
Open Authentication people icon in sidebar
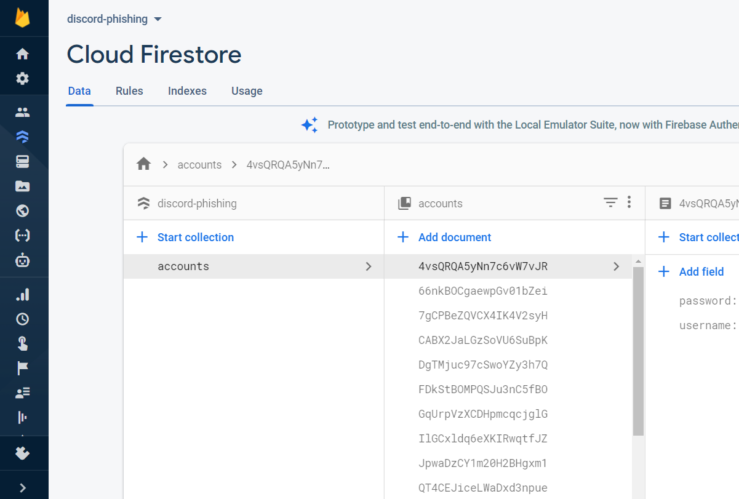pyautogui.click(x=23, y=113)
